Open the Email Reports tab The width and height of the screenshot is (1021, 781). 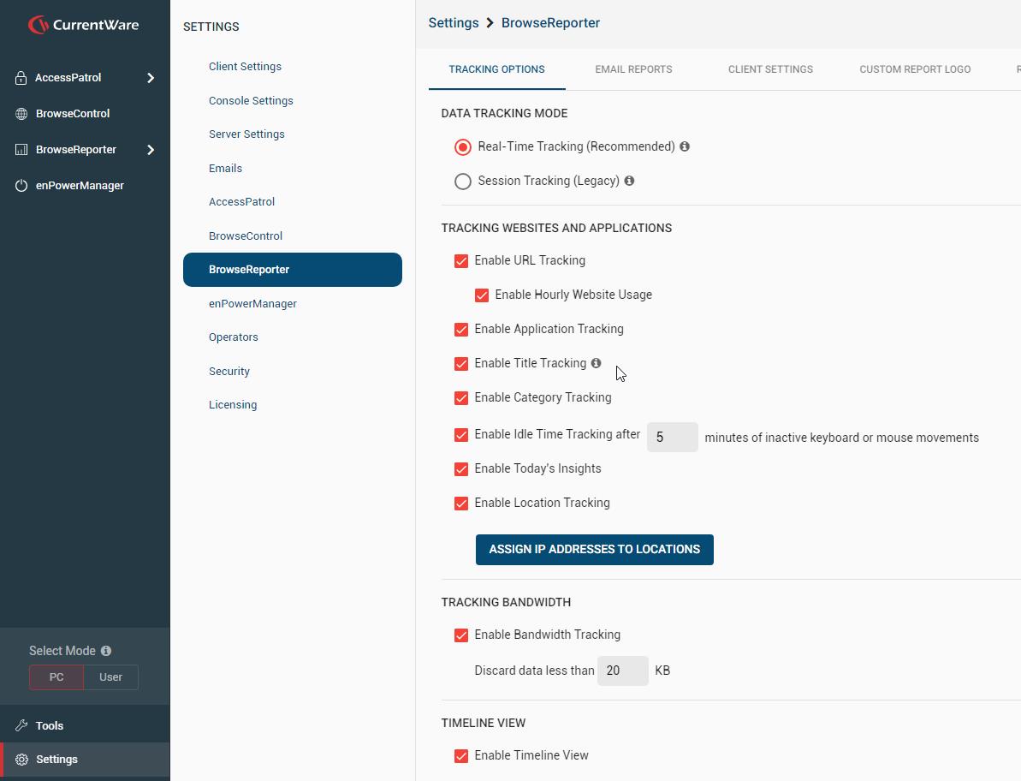(x=633, y=69)
